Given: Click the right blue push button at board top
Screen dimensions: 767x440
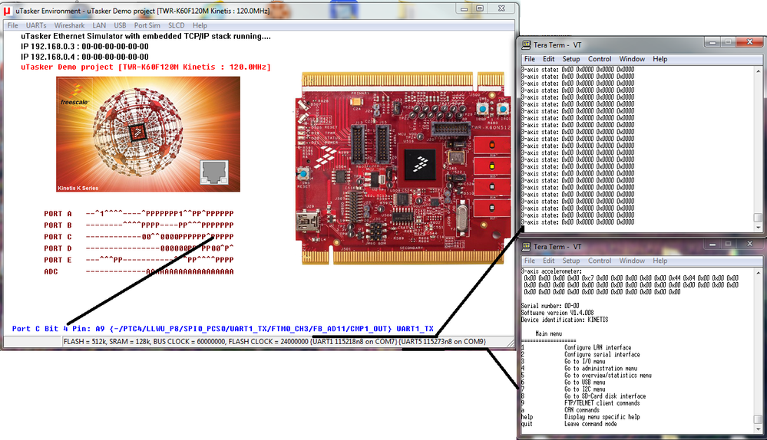Looking at the screenshot, I should (x=502, y=108).
